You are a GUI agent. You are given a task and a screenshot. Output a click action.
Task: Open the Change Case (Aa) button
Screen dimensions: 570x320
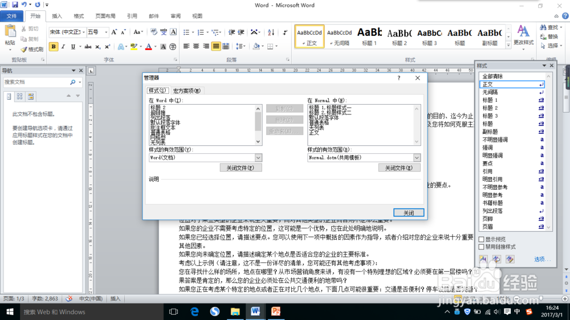tap(138, 32)
